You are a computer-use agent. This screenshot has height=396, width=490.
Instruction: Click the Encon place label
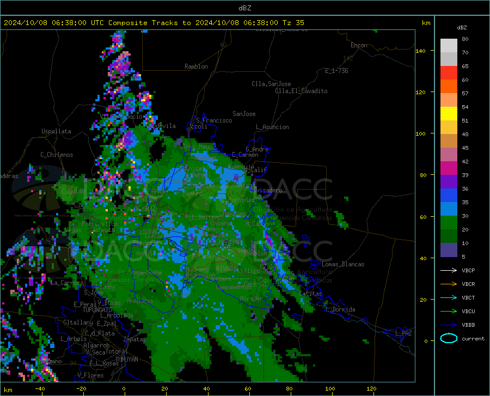pos(359,45)
